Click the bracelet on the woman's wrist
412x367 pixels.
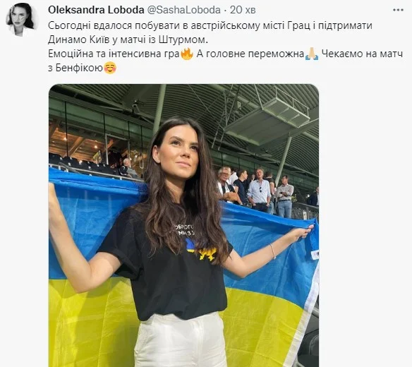pos(273,251)
